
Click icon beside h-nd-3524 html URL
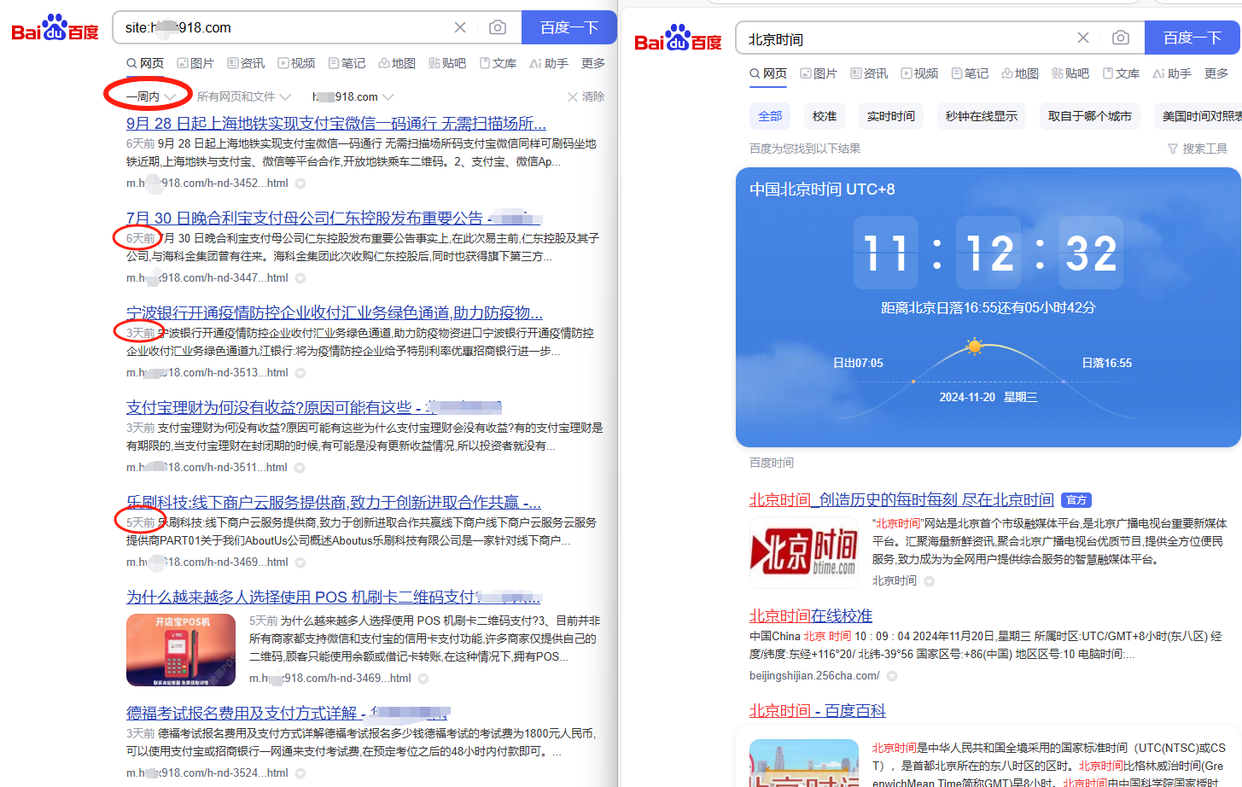300,773
